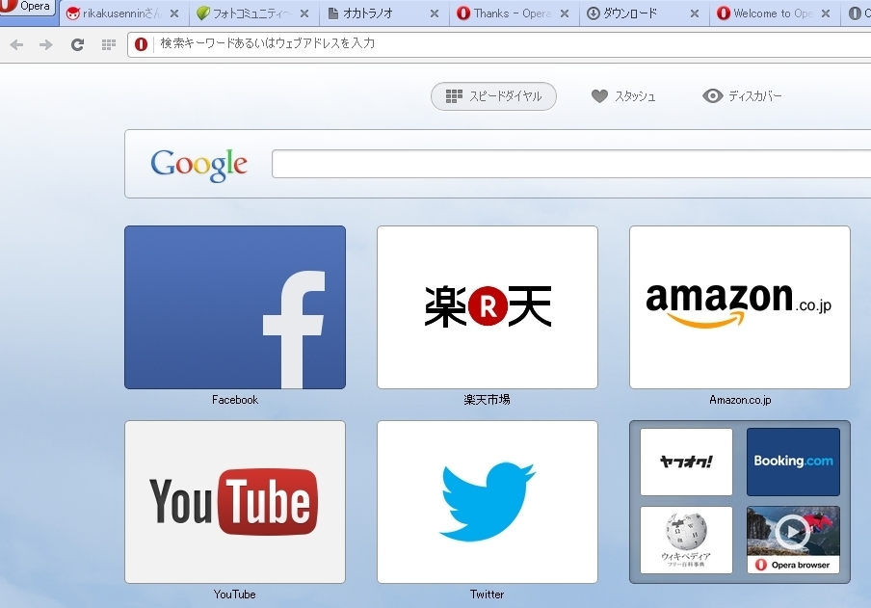871x608 pixels.
Task: Click the 楽天市場 label text
Action: coord(488,400)
